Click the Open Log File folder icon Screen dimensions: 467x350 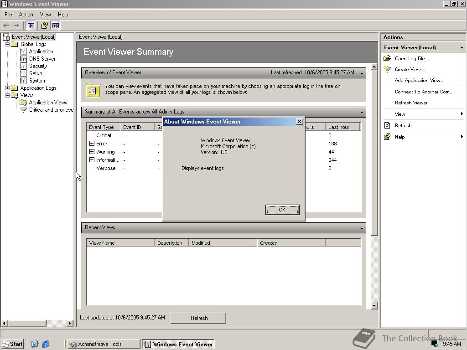click(x=387, y=58)
